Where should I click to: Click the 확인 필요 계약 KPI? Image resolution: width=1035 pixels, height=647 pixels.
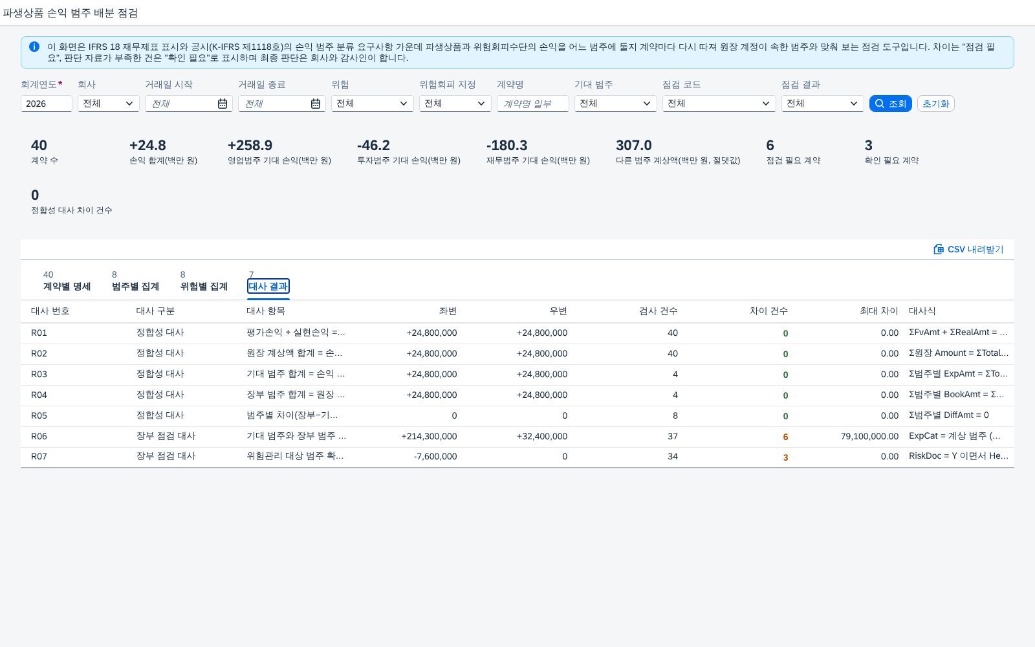[x=891, y=152]
